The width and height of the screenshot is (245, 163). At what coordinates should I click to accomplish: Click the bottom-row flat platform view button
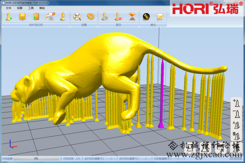pyautogui.click(x=190, y=148)
